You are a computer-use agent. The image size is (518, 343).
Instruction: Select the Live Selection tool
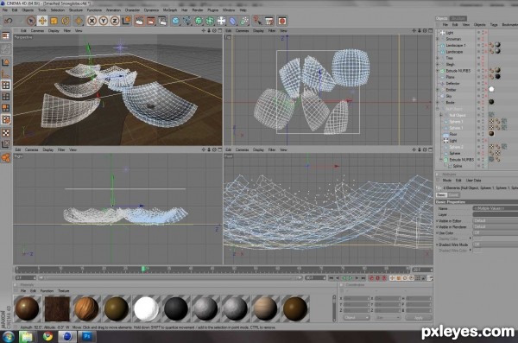click(x=31, y=21)
